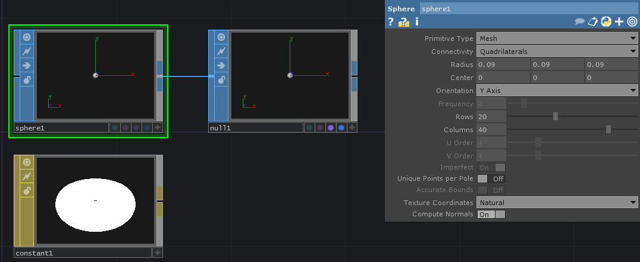Image resolution: width=640 pixels, height=262 pixels.
Task: Toggle viewer active icon on sphere1 node
Action: [27, 37]
